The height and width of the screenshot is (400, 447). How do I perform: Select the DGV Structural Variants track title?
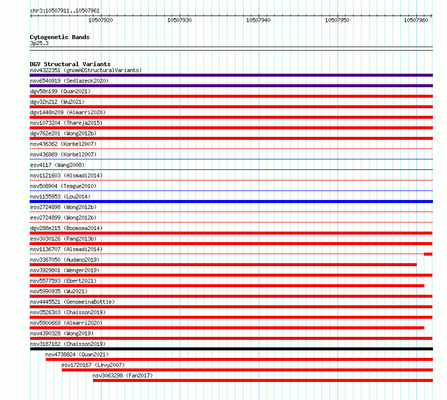point(70,64)
